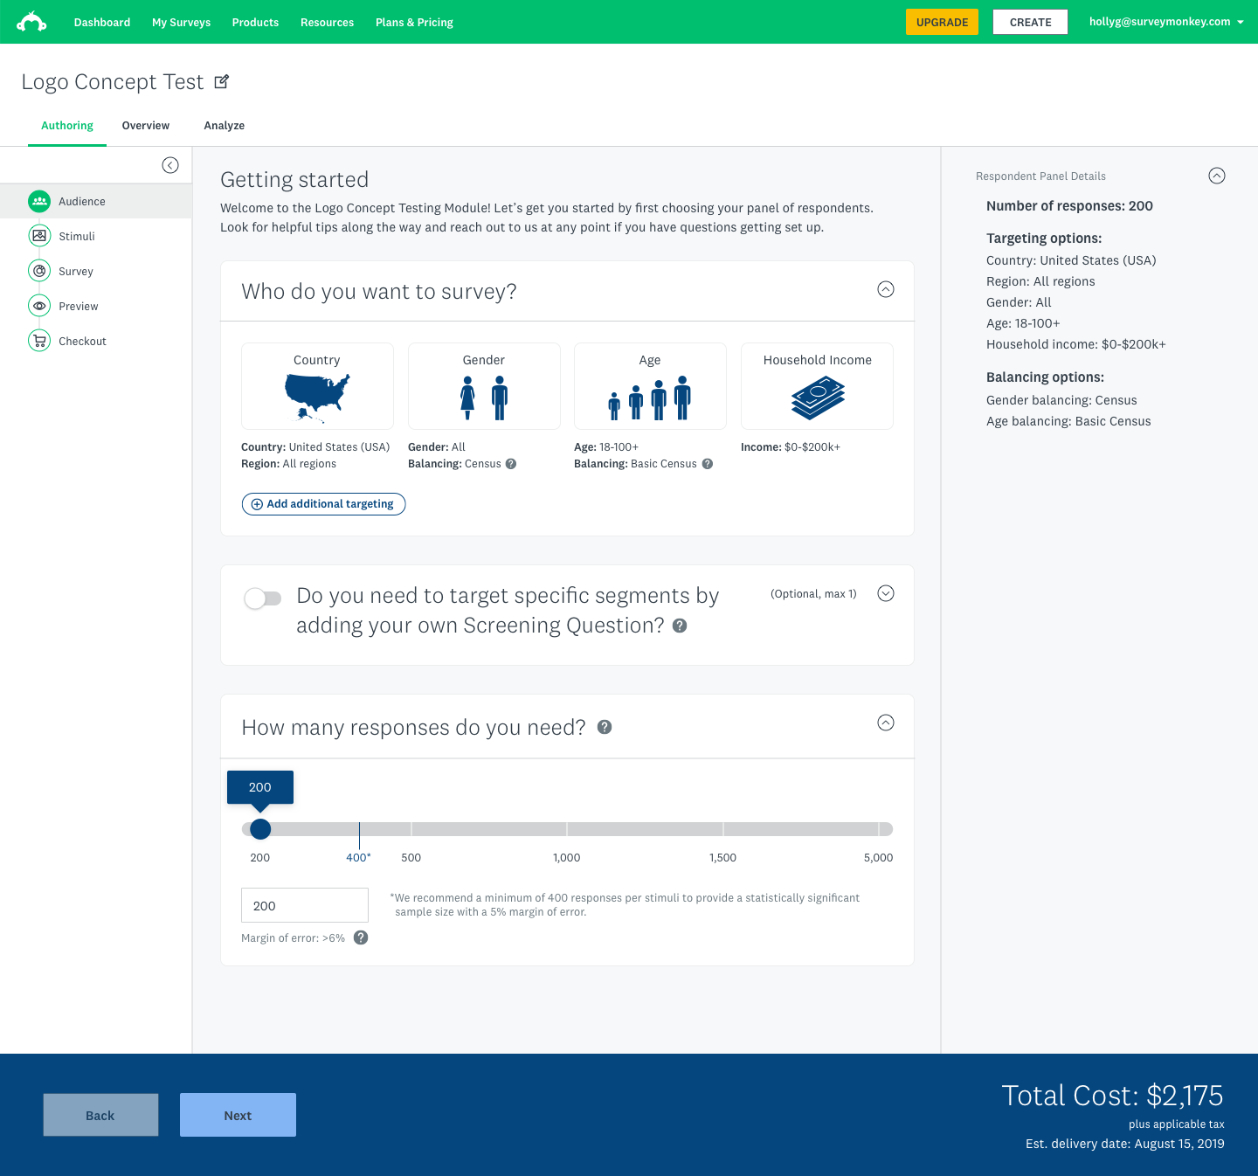
Task: Click the Add additional targeting button
Action: (x=323, y=504)
